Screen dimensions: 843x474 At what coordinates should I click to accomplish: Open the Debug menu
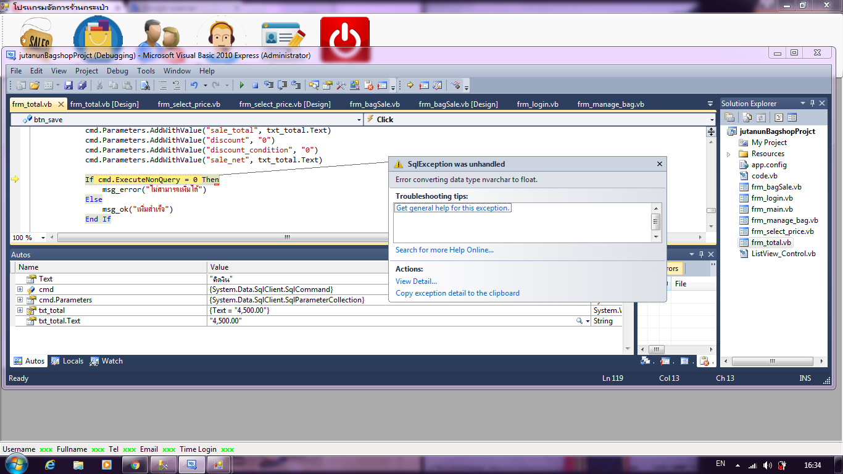[117, 71]
